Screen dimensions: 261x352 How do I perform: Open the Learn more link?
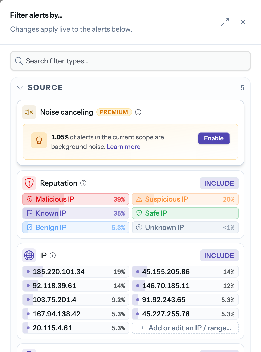123,147
